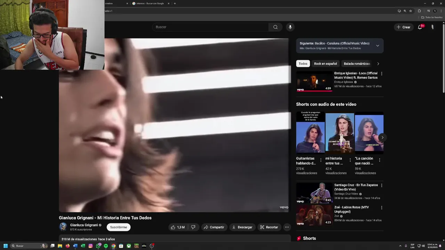Screen dimensions: 445x250
Task: Play the Santiago Cruz video thumbnail
Action: [x=314, y=193]
